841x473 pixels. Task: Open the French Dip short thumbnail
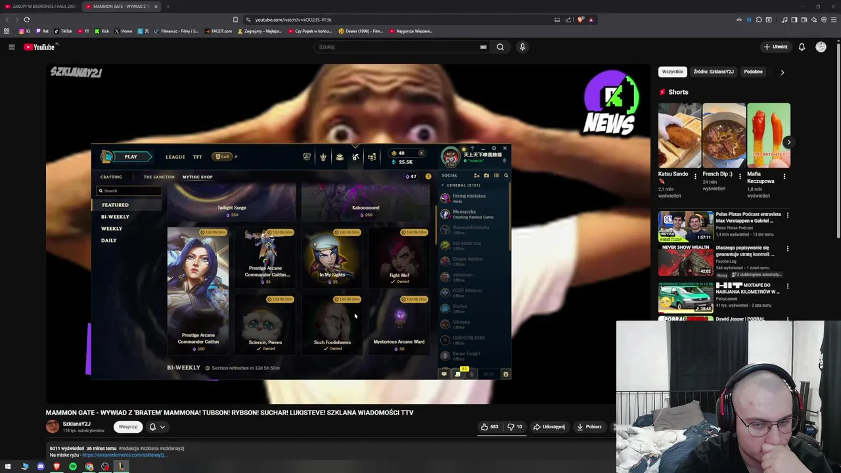click(x=724, y=135)
